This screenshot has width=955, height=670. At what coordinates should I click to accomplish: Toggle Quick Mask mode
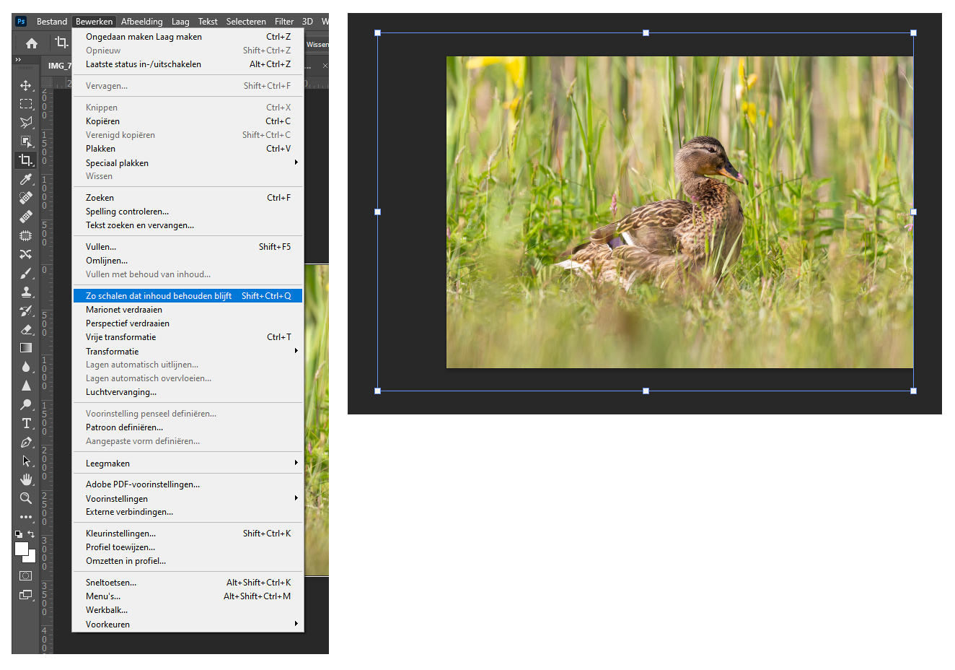pos(26,575)
